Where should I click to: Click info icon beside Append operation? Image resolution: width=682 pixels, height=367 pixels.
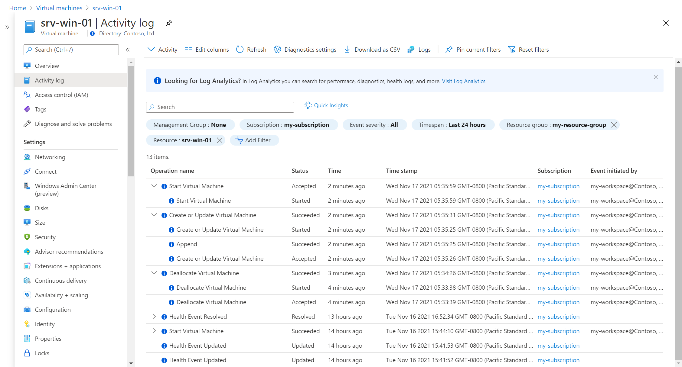point(171,244)
